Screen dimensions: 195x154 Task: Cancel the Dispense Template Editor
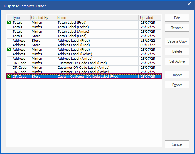177,144
